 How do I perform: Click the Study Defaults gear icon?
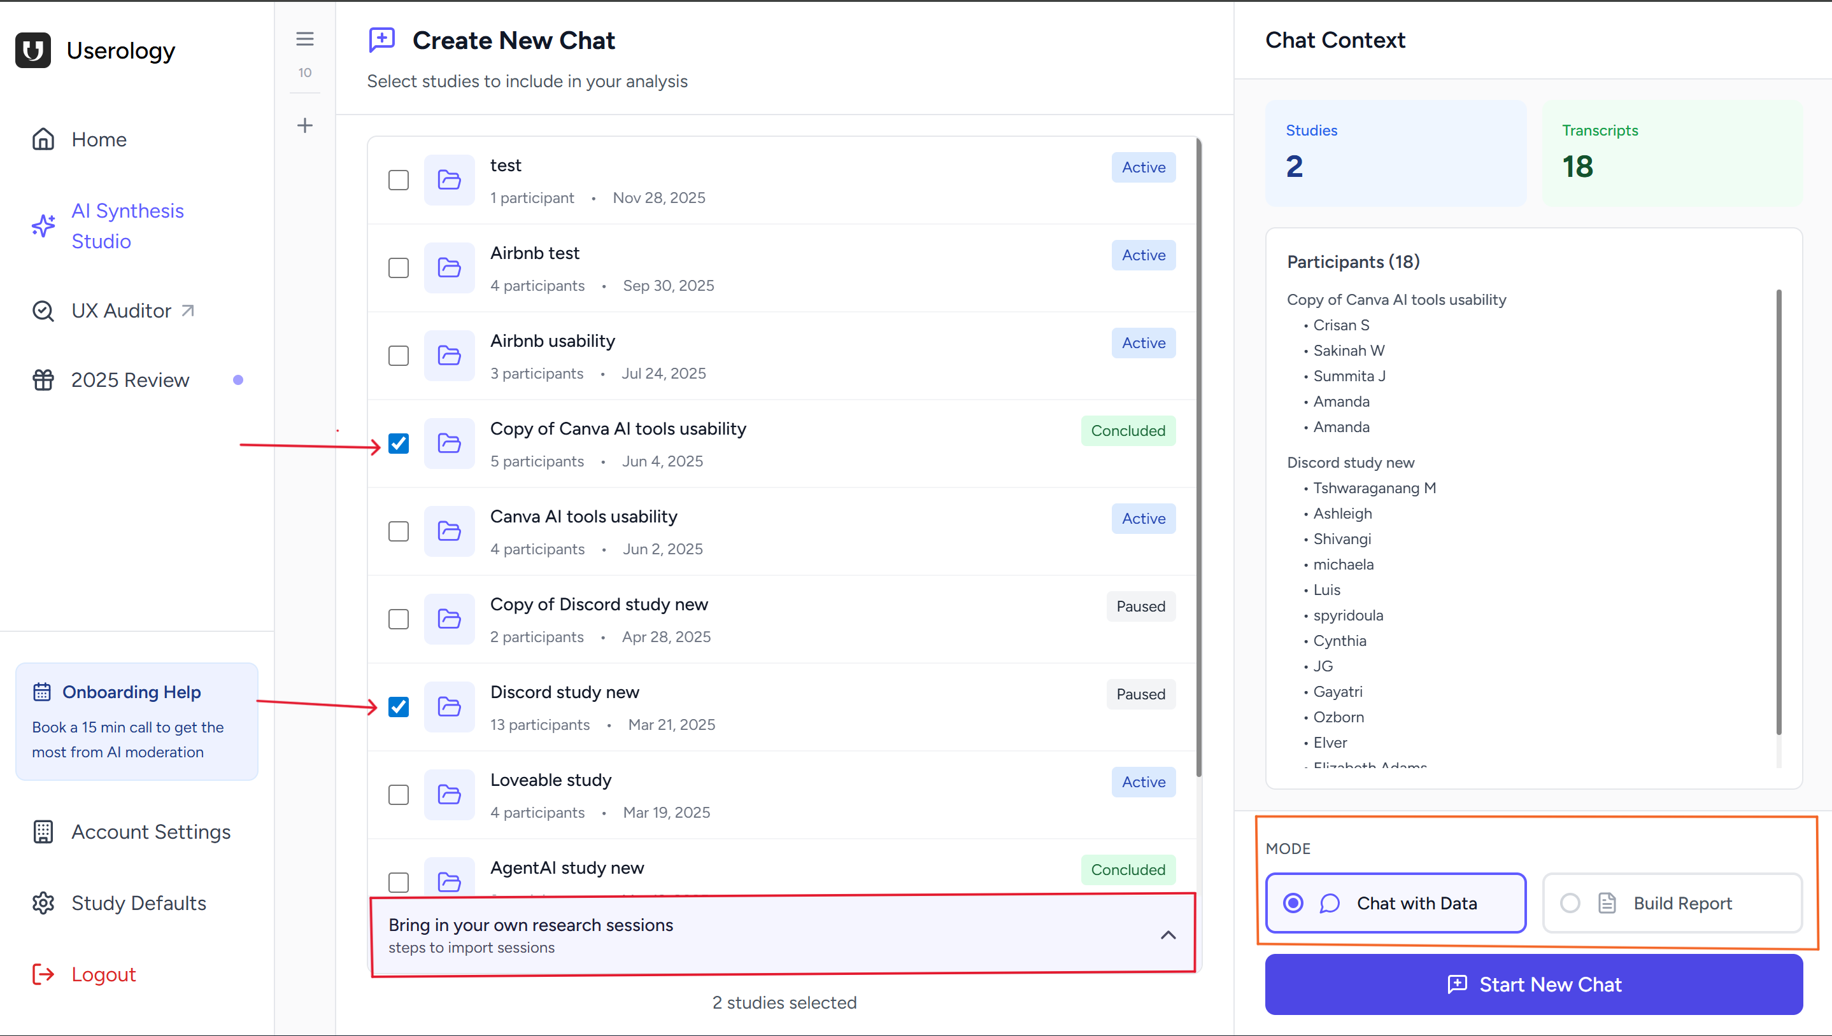tap(43, 903)
